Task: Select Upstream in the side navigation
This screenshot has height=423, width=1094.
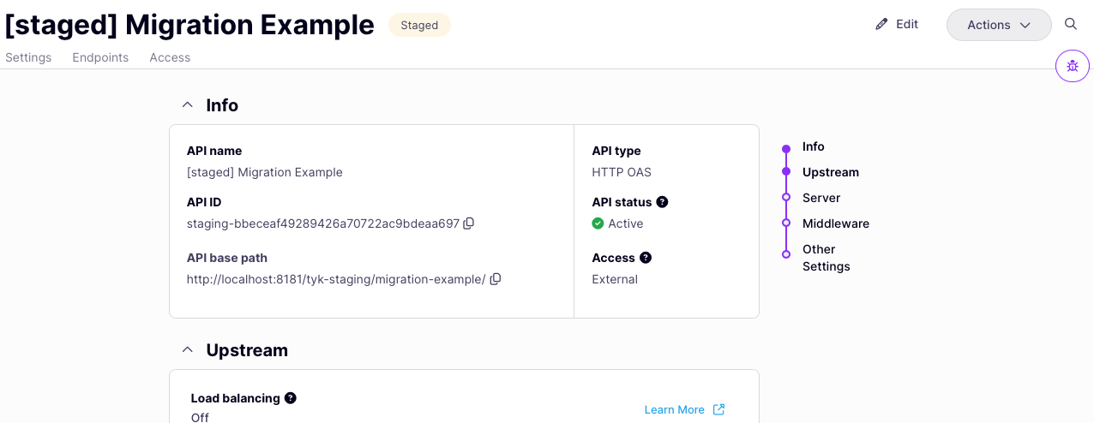Action: 830,172
